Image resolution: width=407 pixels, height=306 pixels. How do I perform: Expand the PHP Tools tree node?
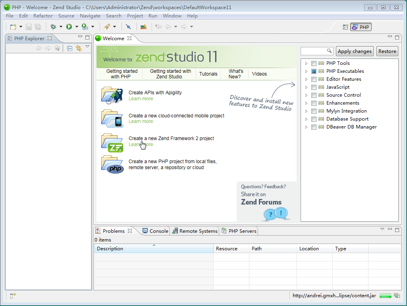[x=306, y=63]
